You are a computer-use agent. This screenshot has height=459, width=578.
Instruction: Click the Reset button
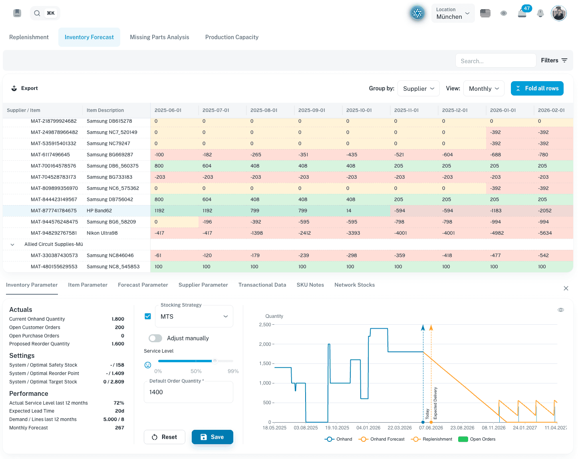coord(165,437)
